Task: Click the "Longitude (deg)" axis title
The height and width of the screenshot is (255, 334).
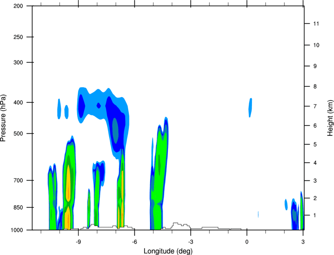Action: coord(168,251)
